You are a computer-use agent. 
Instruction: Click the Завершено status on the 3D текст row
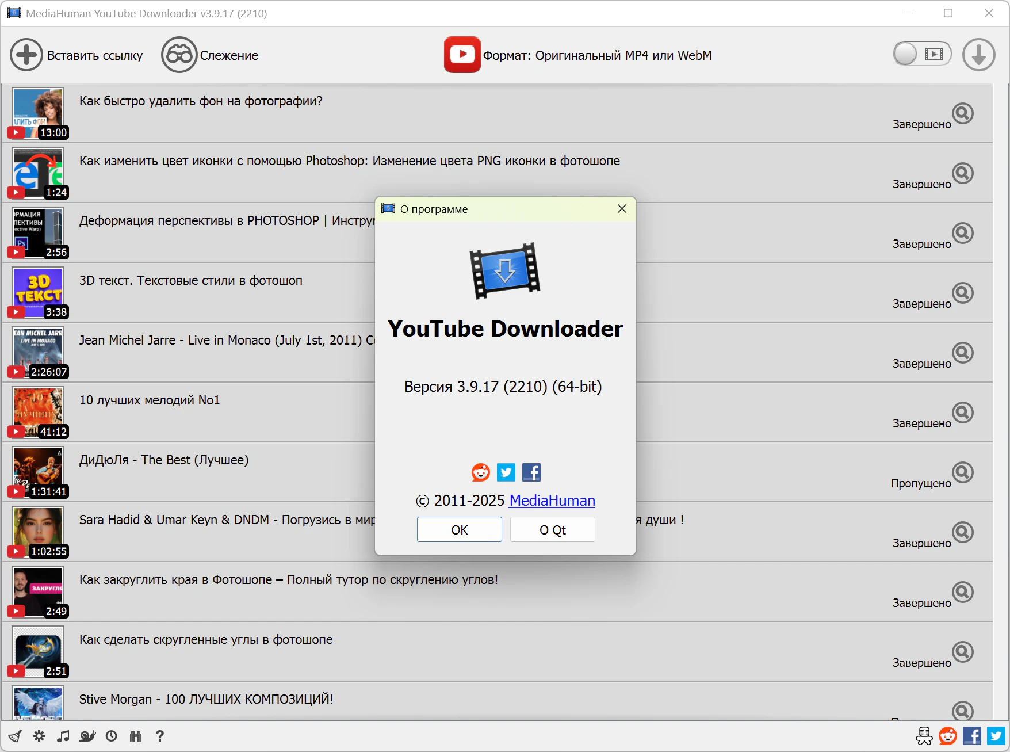point(922,304)
